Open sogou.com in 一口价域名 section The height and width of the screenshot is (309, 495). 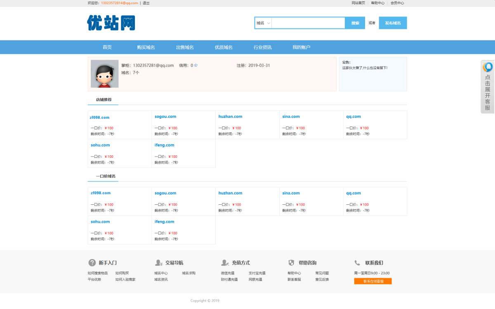165,193
